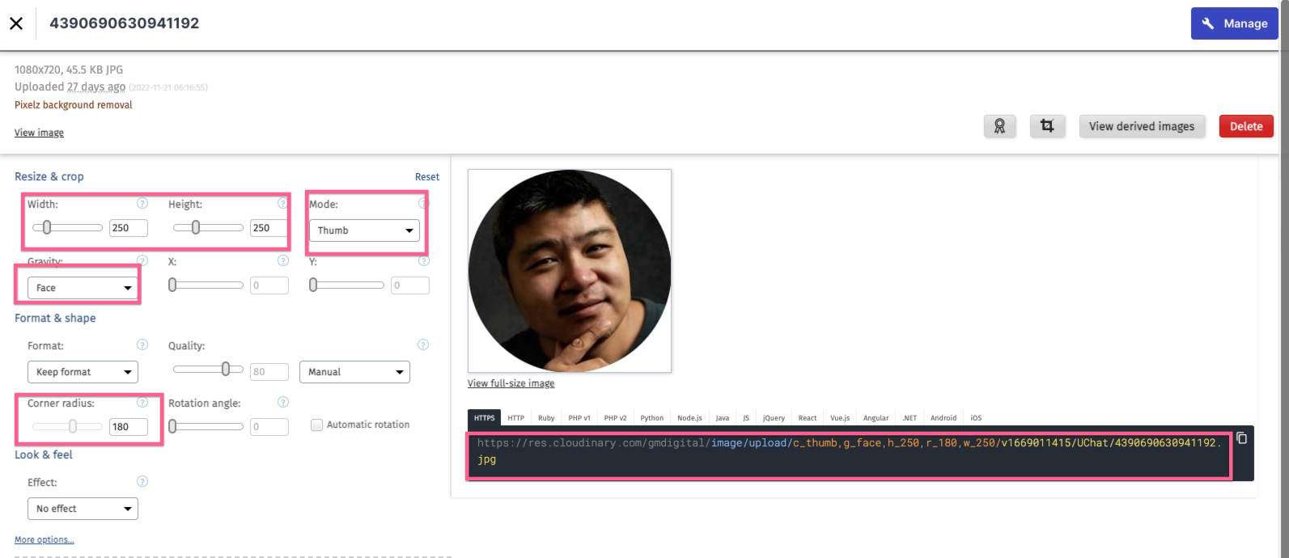The width and height of the screenshot is (1289, 558).
Task: Open help icon next to Mode
Action: point(423,204)
